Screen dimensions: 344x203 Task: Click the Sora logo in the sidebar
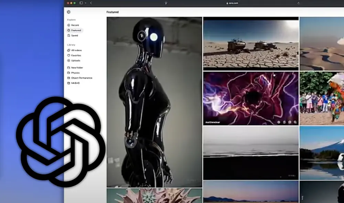(69, 12)
